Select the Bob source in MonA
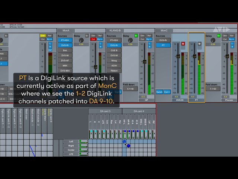The height and width of the screenshot is (179, 238). pos(65,50)
